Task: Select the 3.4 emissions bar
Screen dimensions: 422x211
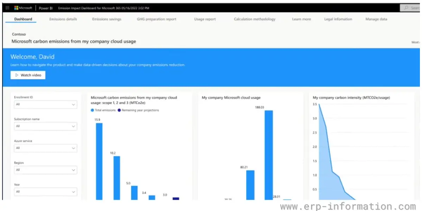Action: pos(152,198)
